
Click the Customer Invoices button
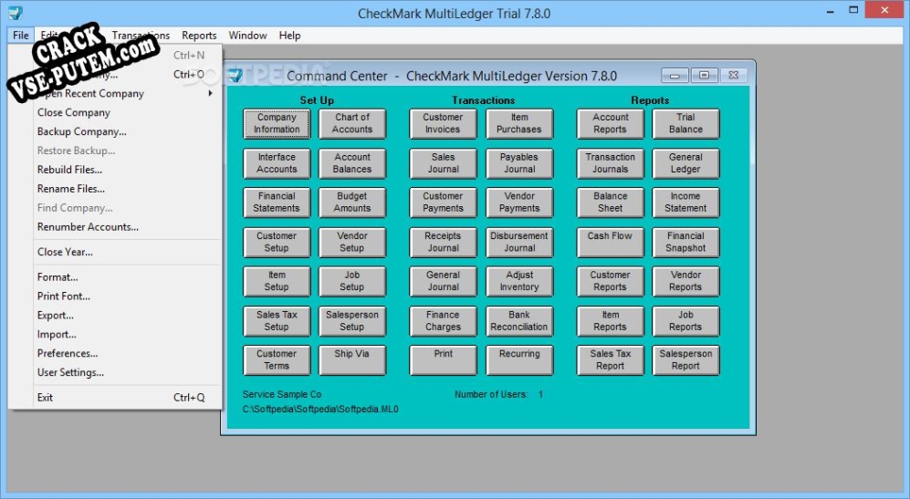click(x=443, y=124)
